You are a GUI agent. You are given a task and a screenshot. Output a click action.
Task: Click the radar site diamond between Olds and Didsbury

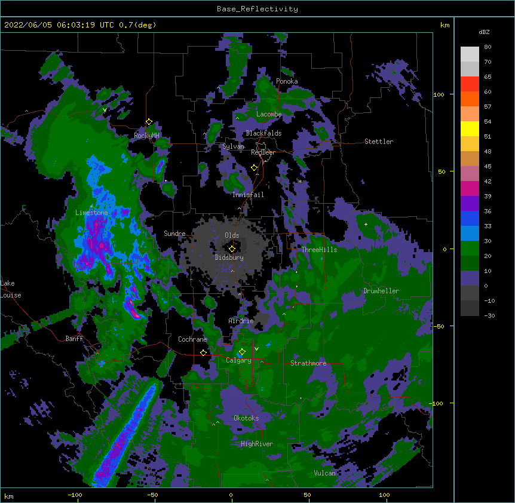pos(232,249)
